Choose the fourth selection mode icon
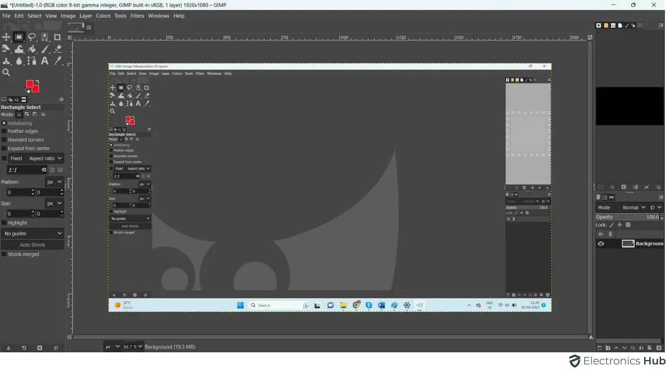The height and width of the screenshot is (371, 666). [x=43, y=115]
